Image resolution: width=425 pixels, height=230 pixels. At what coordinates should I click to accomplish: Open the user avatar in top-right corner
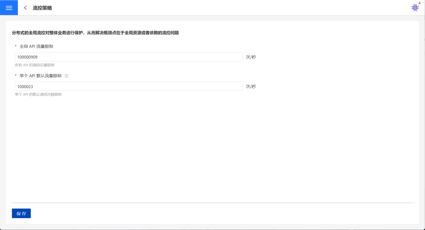tap(415, 8)
